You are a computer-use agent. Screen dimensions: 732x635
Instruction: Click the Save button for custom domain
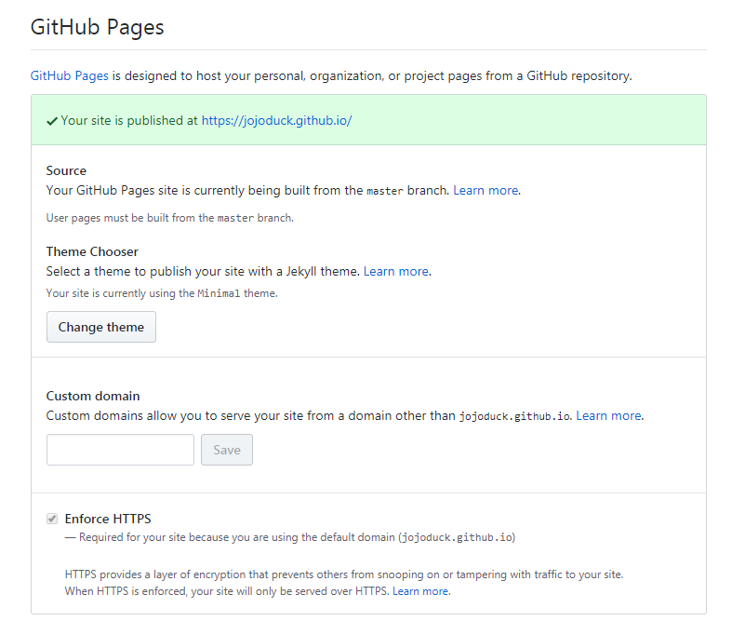pyautogui.click(x=227, y=450)
